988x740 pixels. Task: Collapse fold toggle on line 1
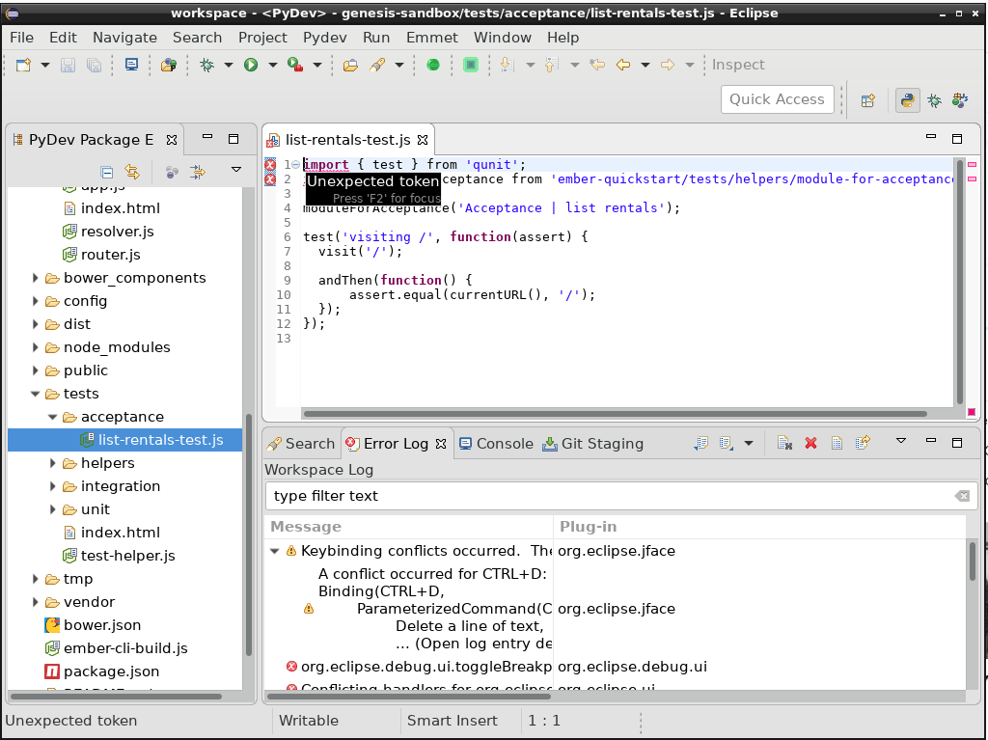click(295, 165)
